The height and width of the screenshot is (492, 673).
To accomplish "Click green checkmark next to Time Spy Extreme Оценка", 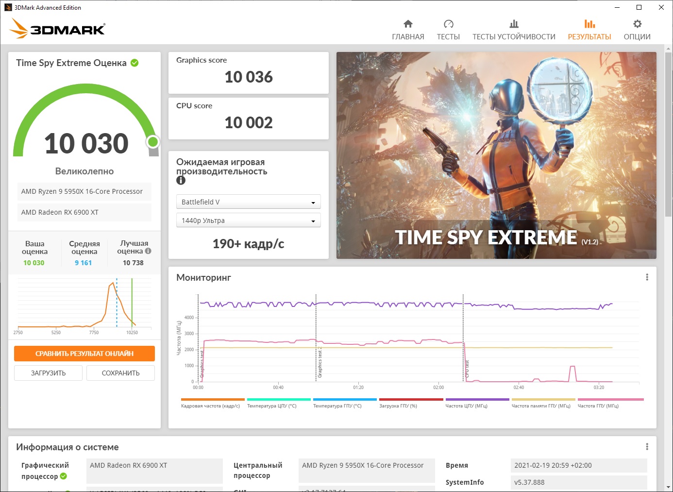I will coord(135,63).
